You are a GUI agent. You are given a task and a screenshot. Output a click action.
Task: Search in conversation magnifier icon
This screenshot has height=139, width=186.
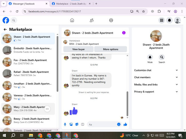(162, 57)
